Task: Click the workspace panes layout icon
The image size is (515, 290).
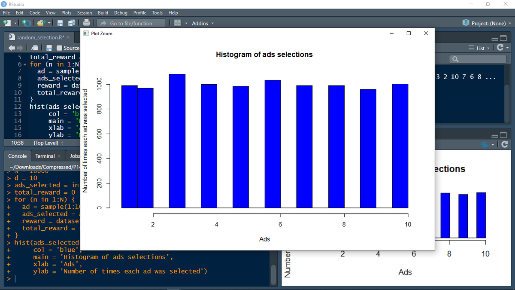Action: click(x=178, y=23)
